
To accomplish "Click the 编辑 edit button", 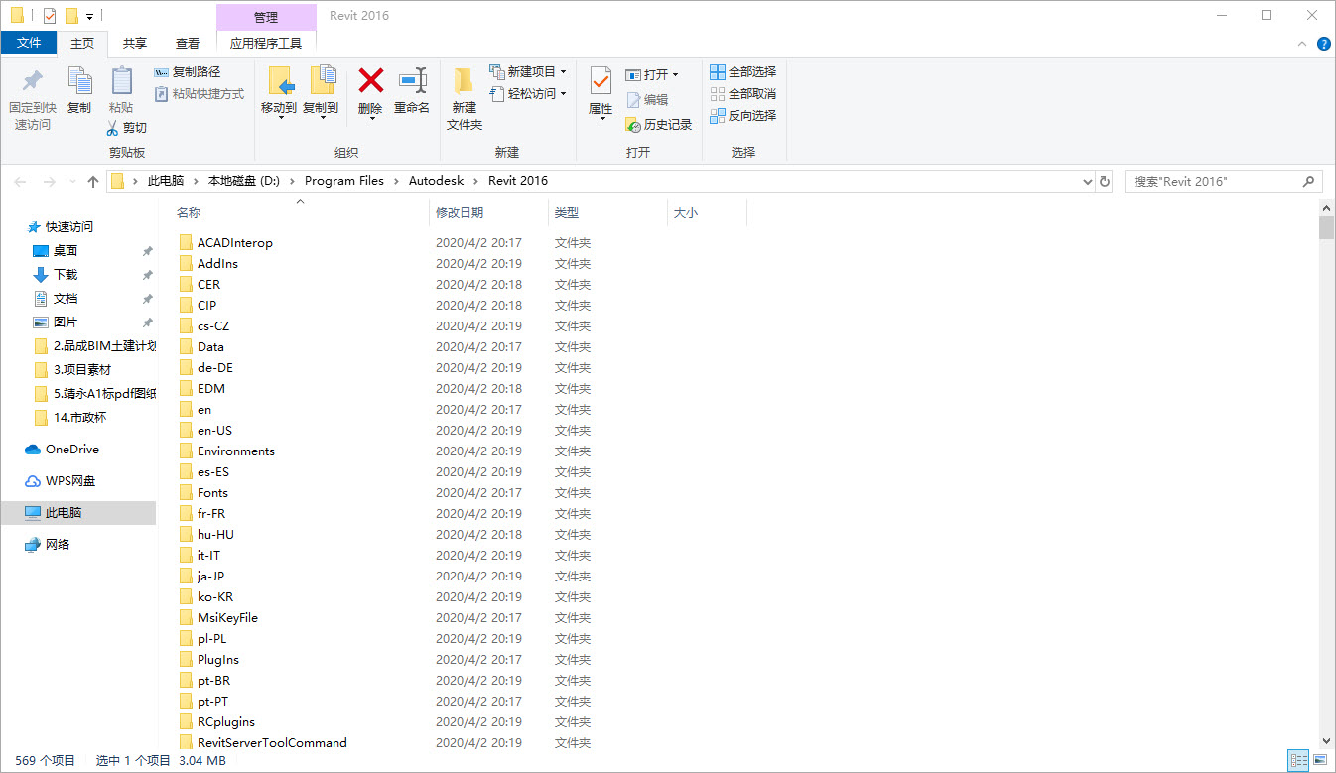I will tap(647, 100).
